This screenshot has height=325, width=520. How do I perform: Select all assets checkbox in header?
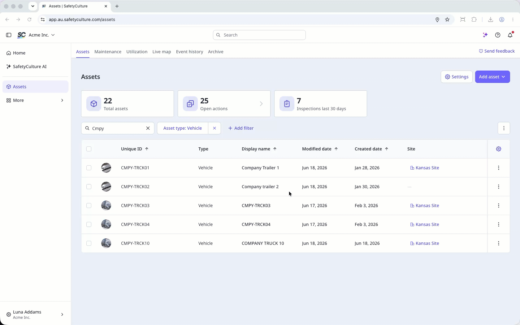coord(89,149)
